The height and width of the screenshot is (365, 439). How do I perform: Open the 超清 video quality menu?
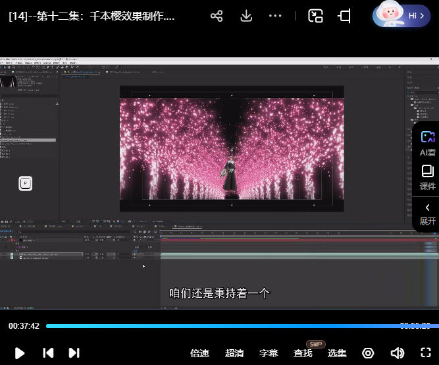pyautogui.click(x=234, y=353)
